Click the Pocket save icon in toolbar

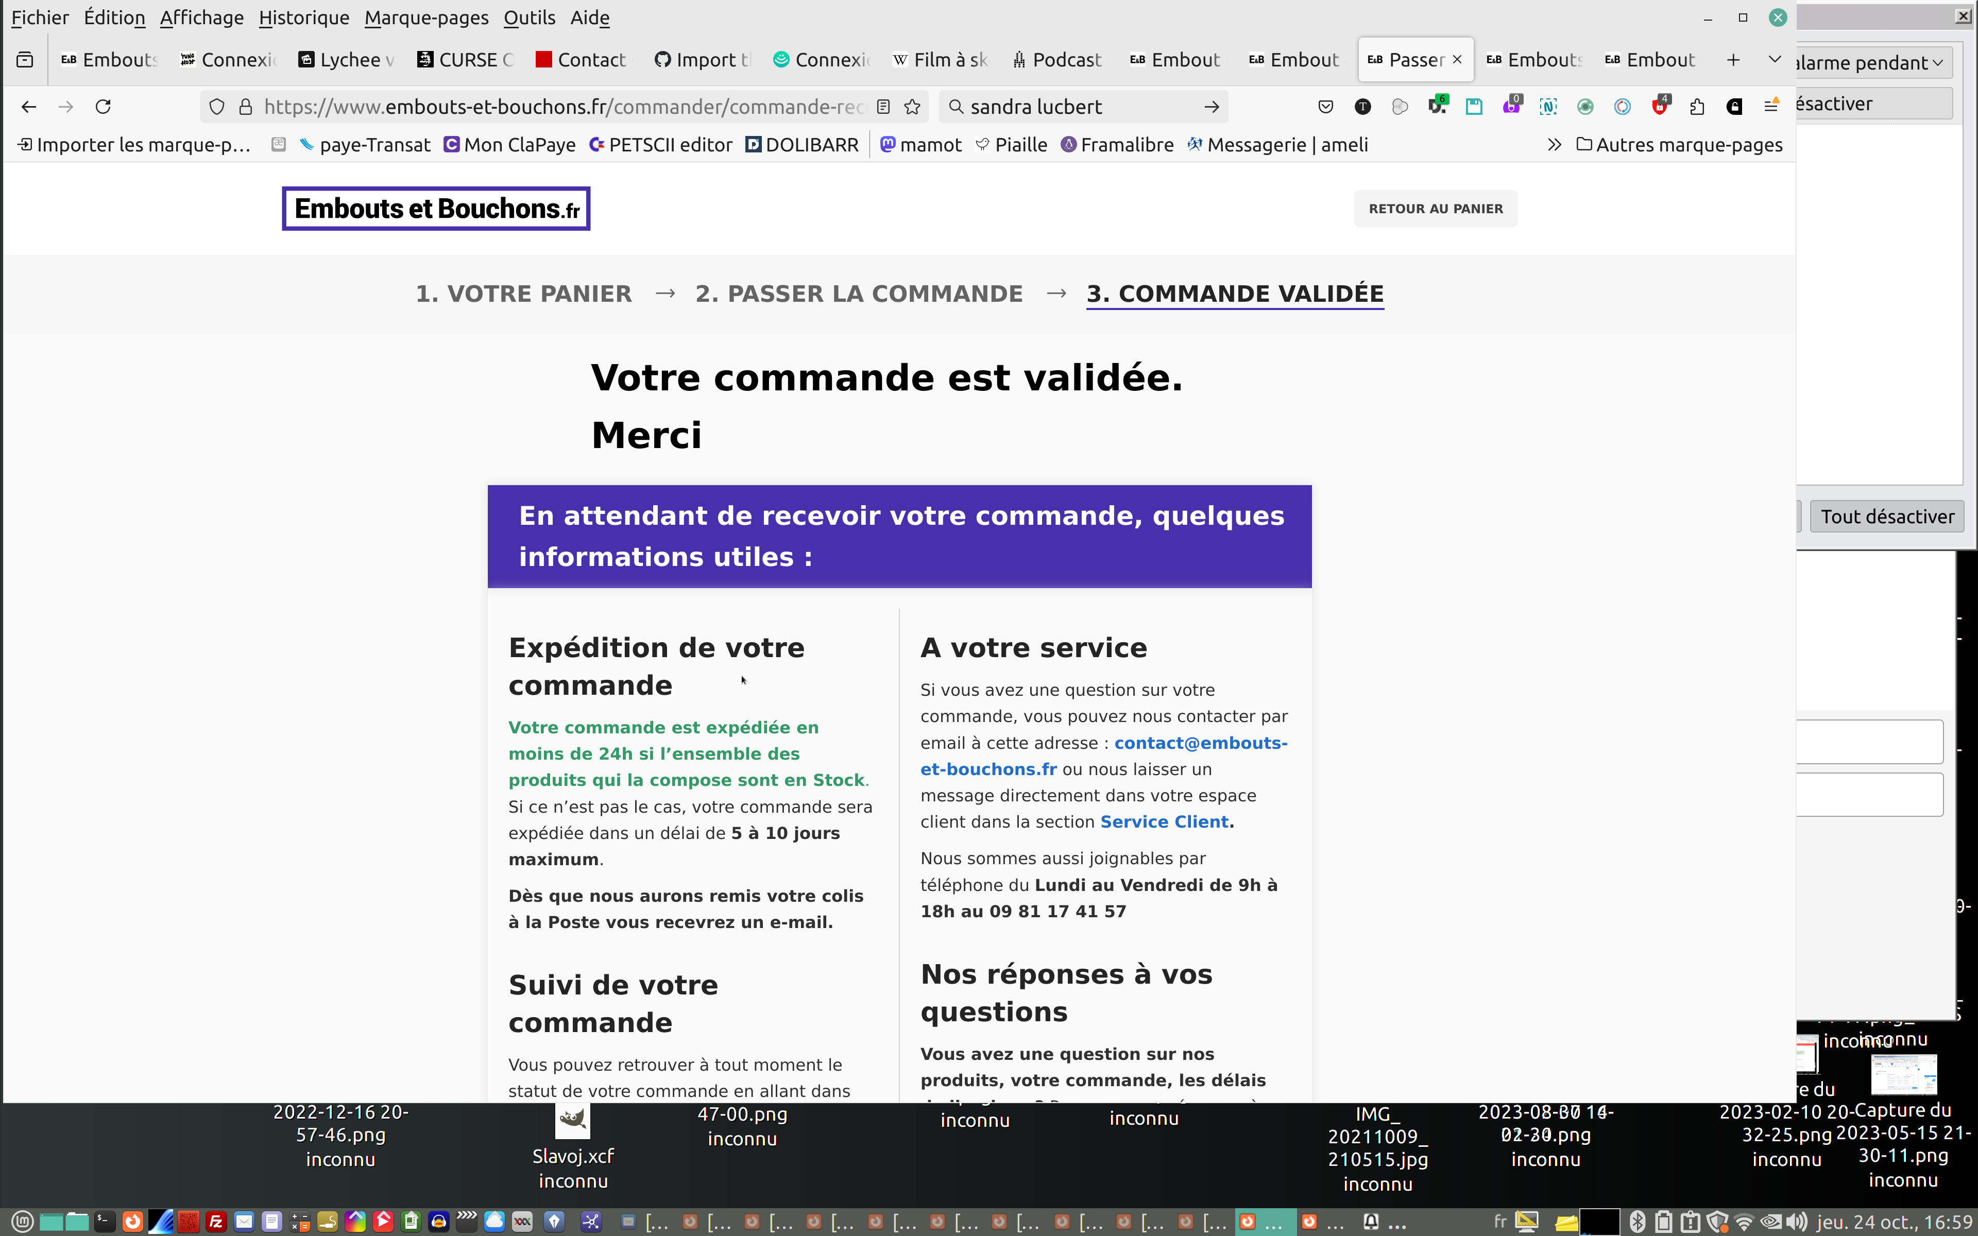(x=1326, y=106)
